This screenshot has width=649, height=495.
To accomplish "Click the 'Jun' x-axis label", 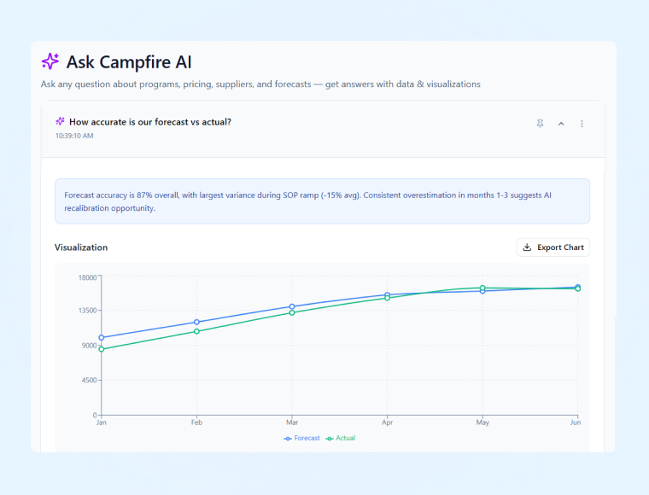I will 576,422.
